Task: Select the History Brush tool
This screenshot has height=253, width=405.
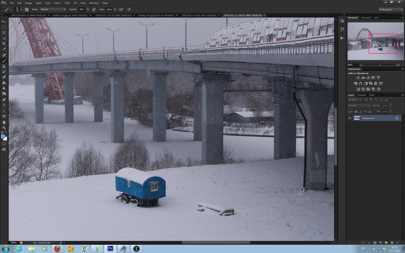Action: (x=4, y=72)
